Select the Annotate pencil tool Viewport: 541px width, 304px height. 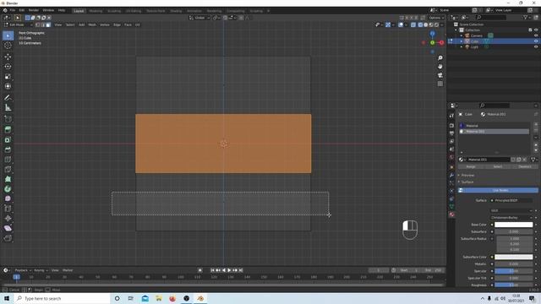tap(8, 98)
